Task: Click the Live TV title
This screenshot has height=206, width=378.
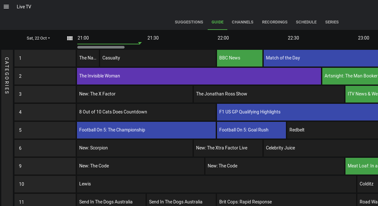Action: click(x=24, y=6)
